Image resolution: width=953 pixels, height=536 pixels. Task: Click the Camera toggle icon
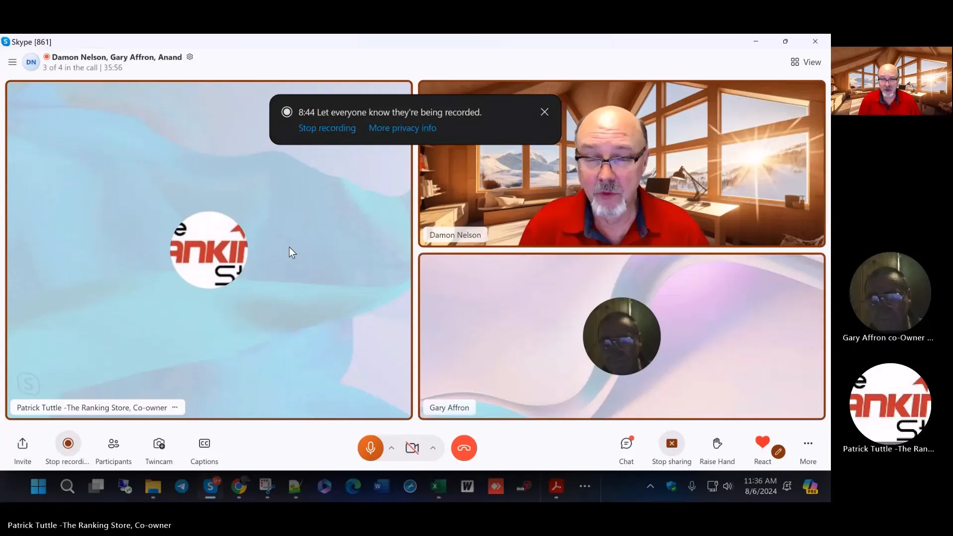coord(411,447)
